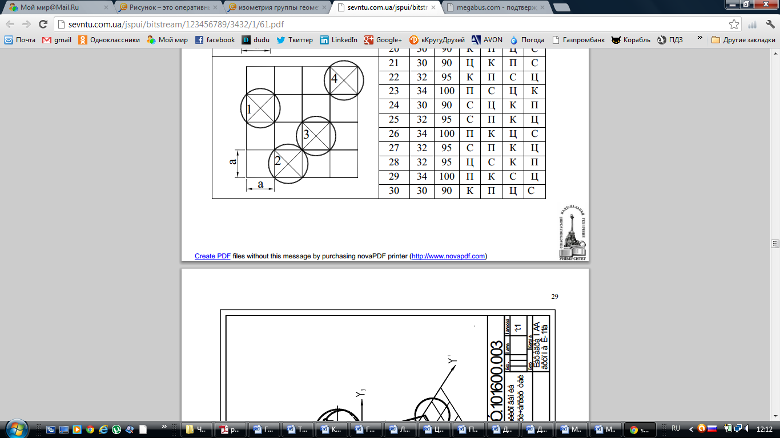Close the megabus.com tab
This screenshot has height=438, width=780.
point(541,8)
